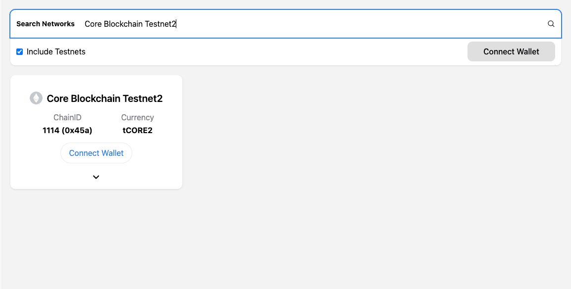This screenshot has height=289, width=571.
Task: Click the blue Connect Wallet card button
Action: point(96,153)
